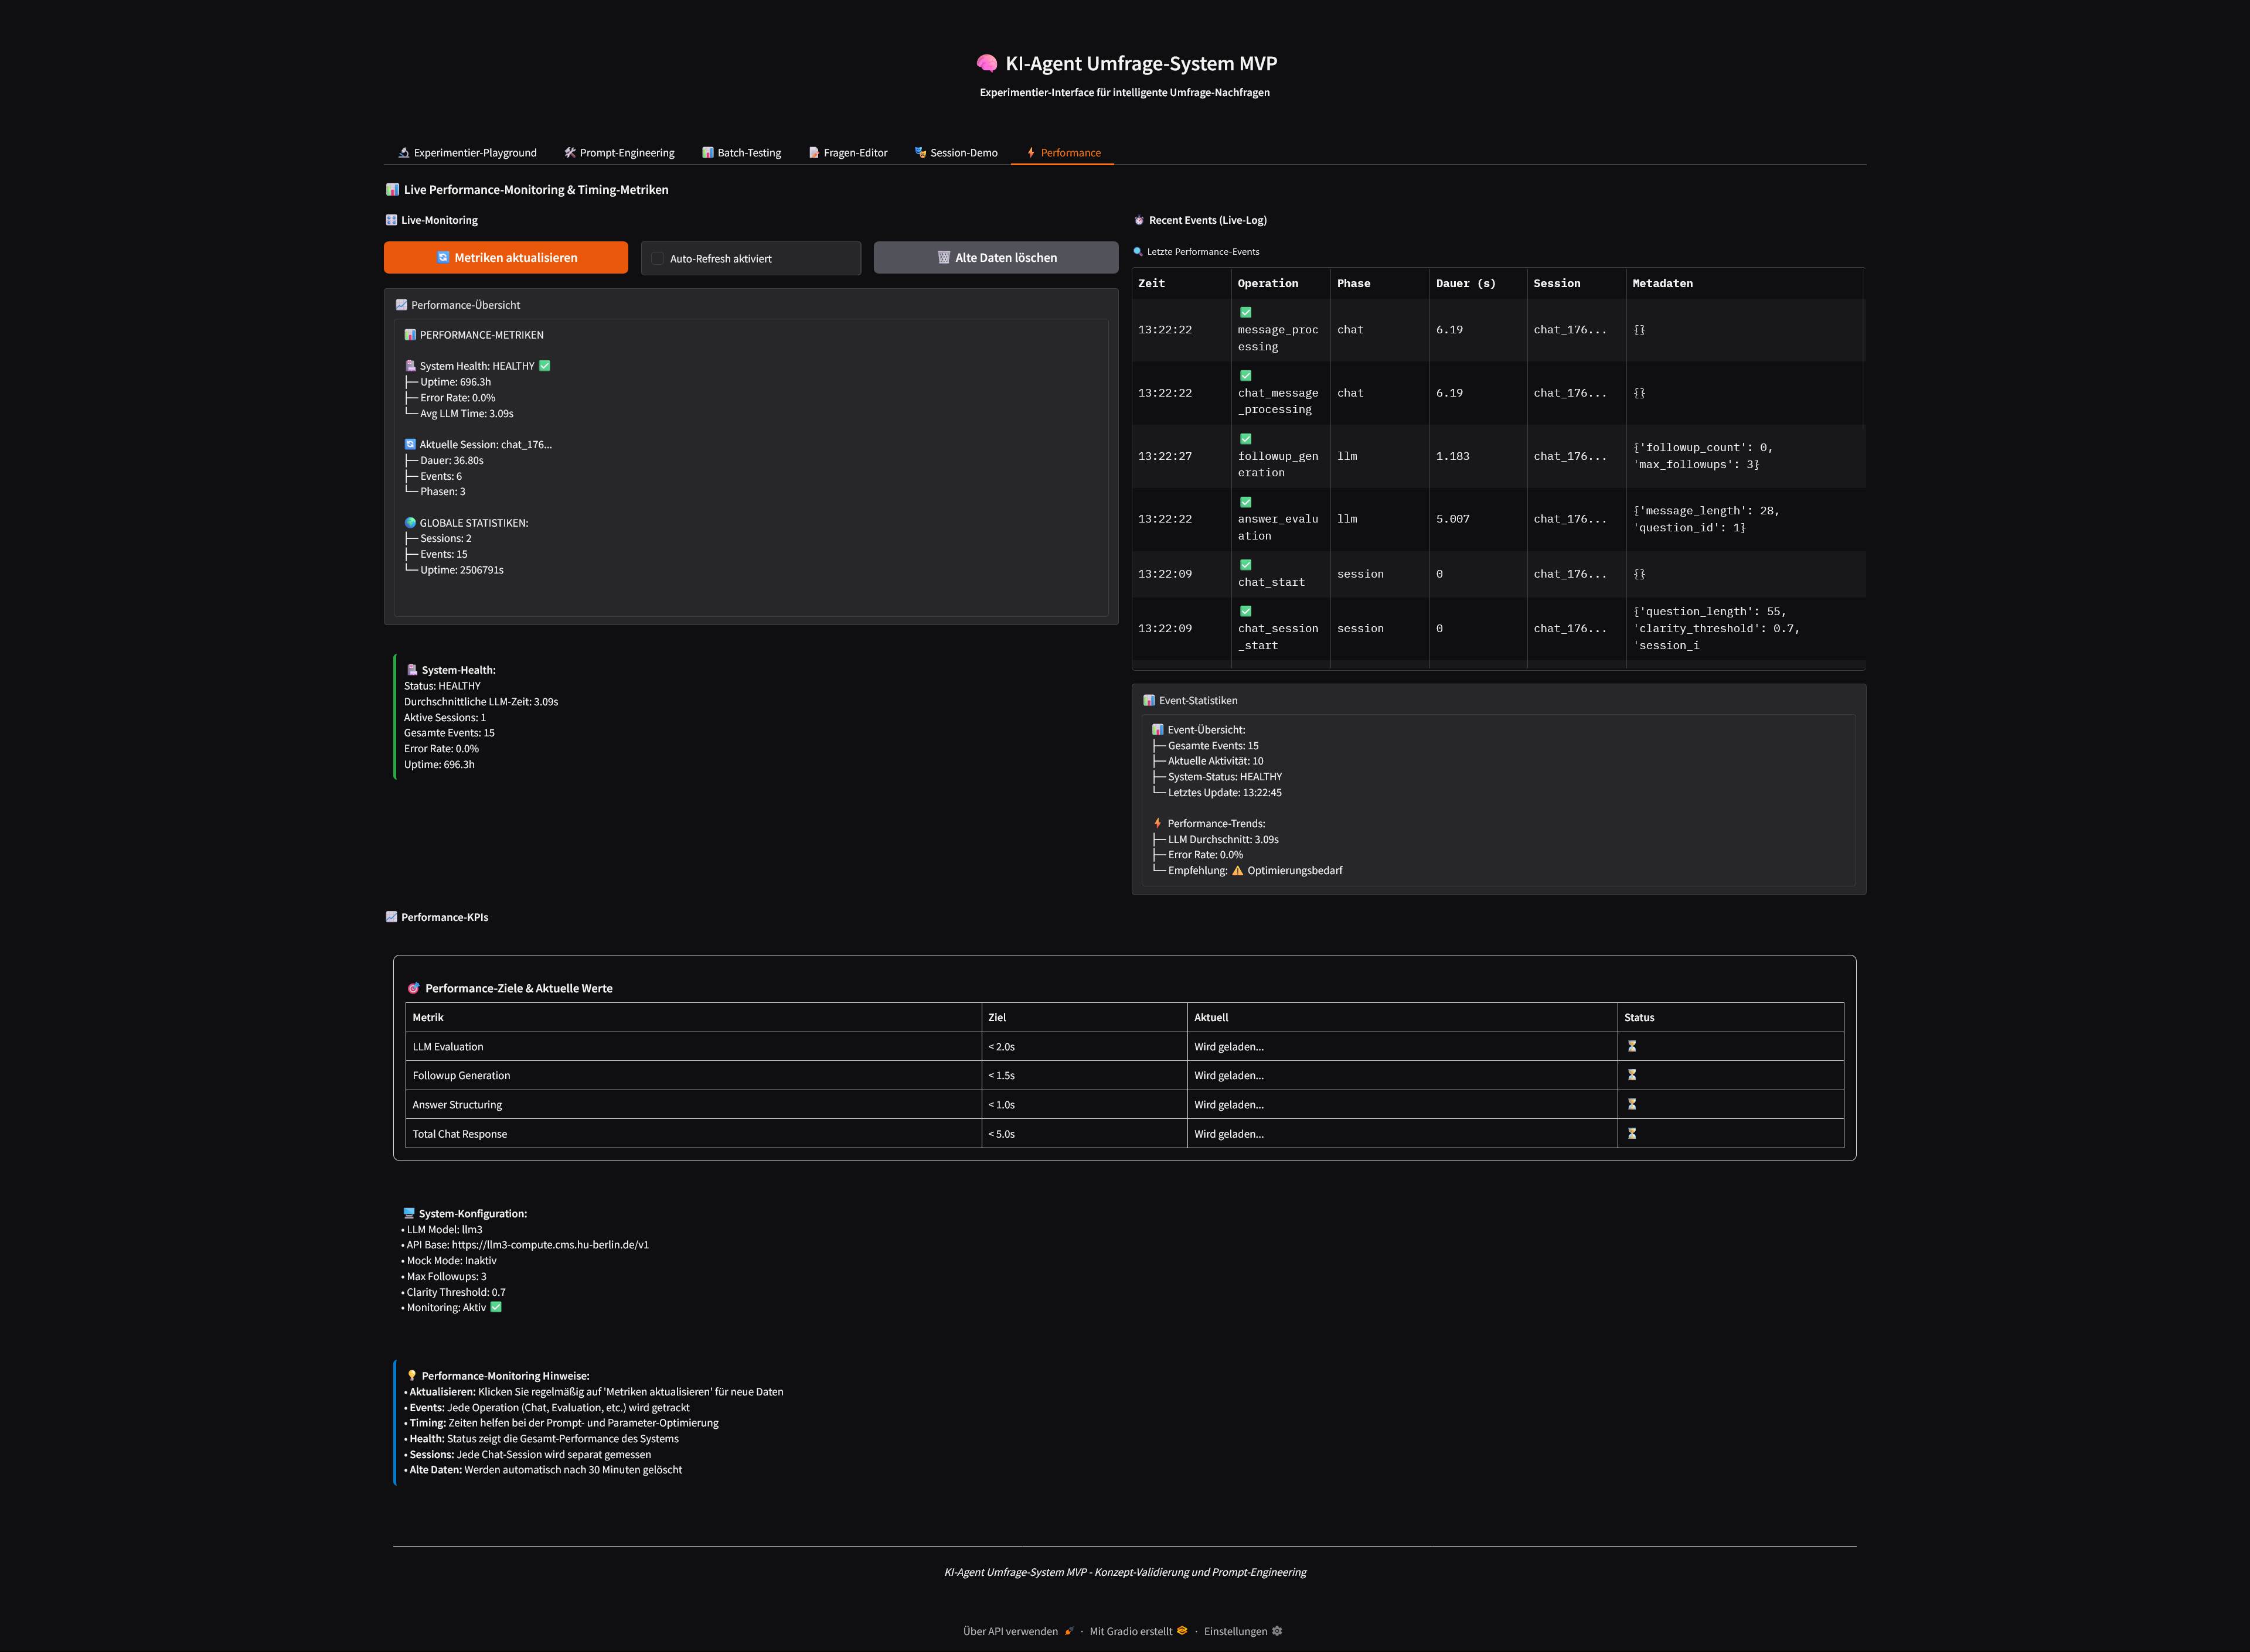Click the refresh icon on Metriken aktualisieren
Image resolution: width=2250 pixels, height=1652 pixels.
pyautogui.click(x=444, y=258)
